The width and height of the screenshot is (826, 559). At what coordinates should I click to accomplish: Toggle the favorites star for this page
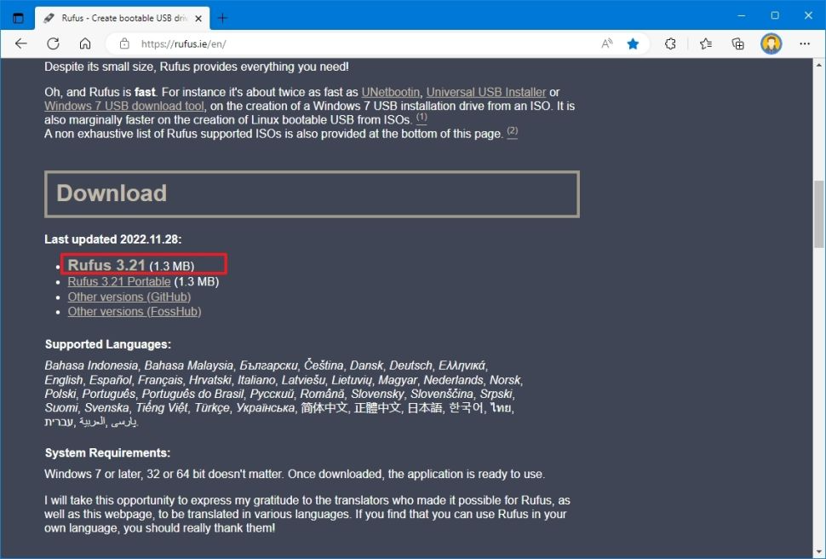point(633,43)
